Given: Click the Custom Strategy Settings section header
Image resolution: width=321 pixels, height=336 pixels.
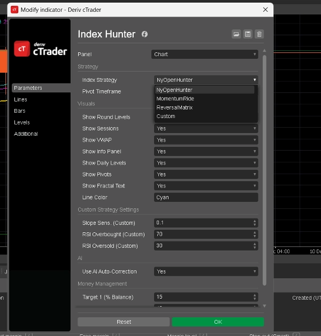Looking at the screenshot, I should click(108, 209).
